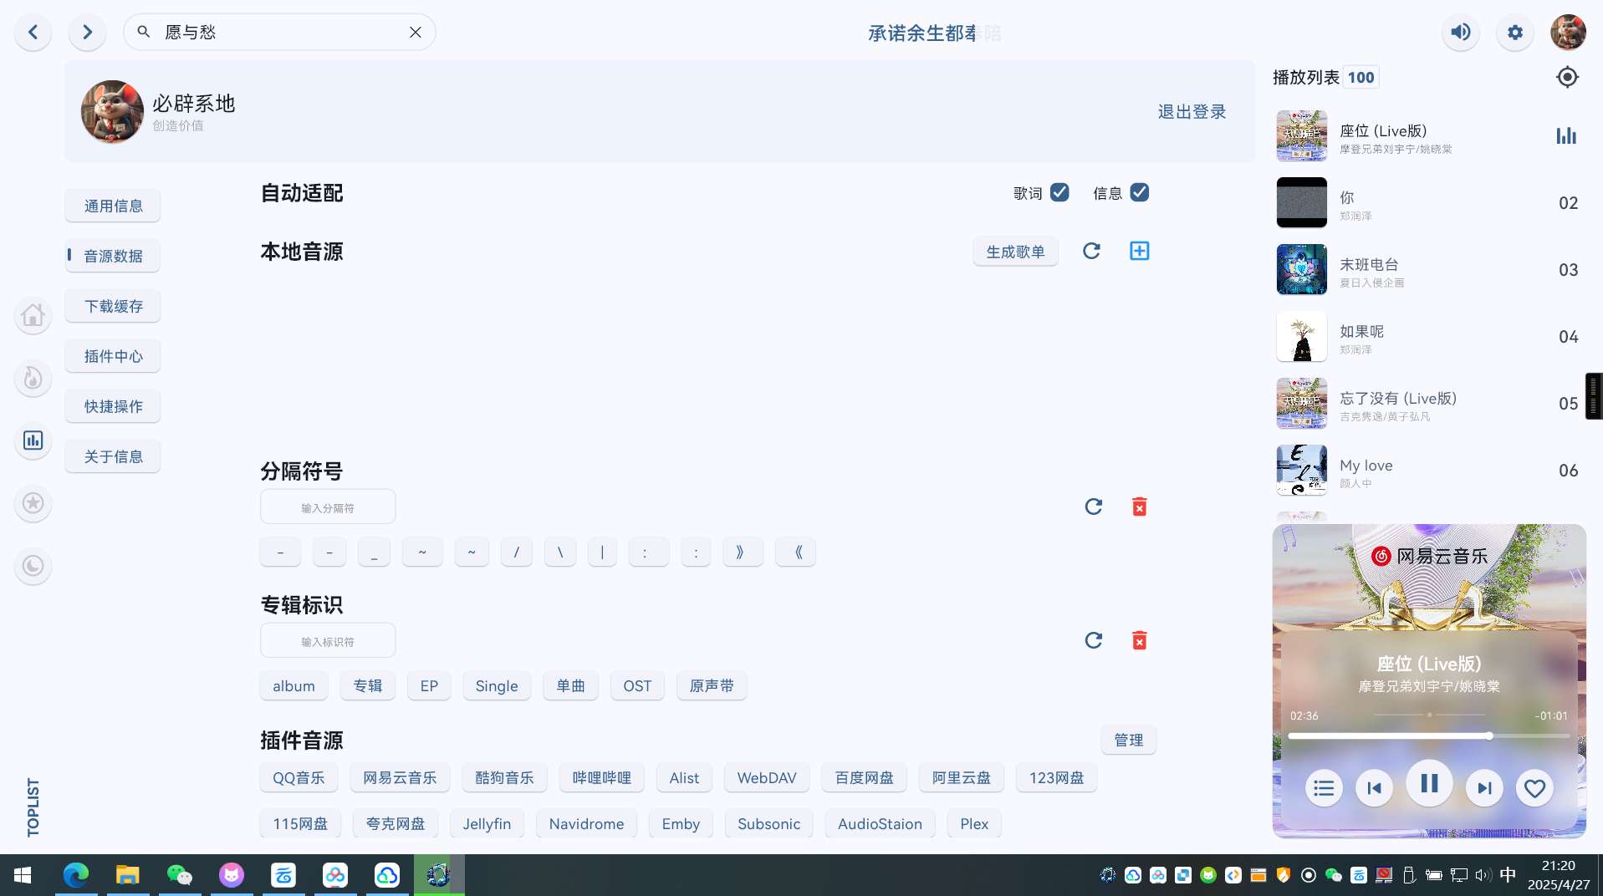The height and width of the screenshot is (896, 1603).
Task: Open the playlist list icon in player
Action: 1324,787
